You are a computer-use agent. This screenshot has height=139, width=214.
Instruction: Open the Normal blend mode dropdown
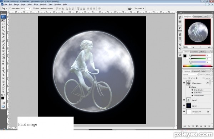pos(190,74)
